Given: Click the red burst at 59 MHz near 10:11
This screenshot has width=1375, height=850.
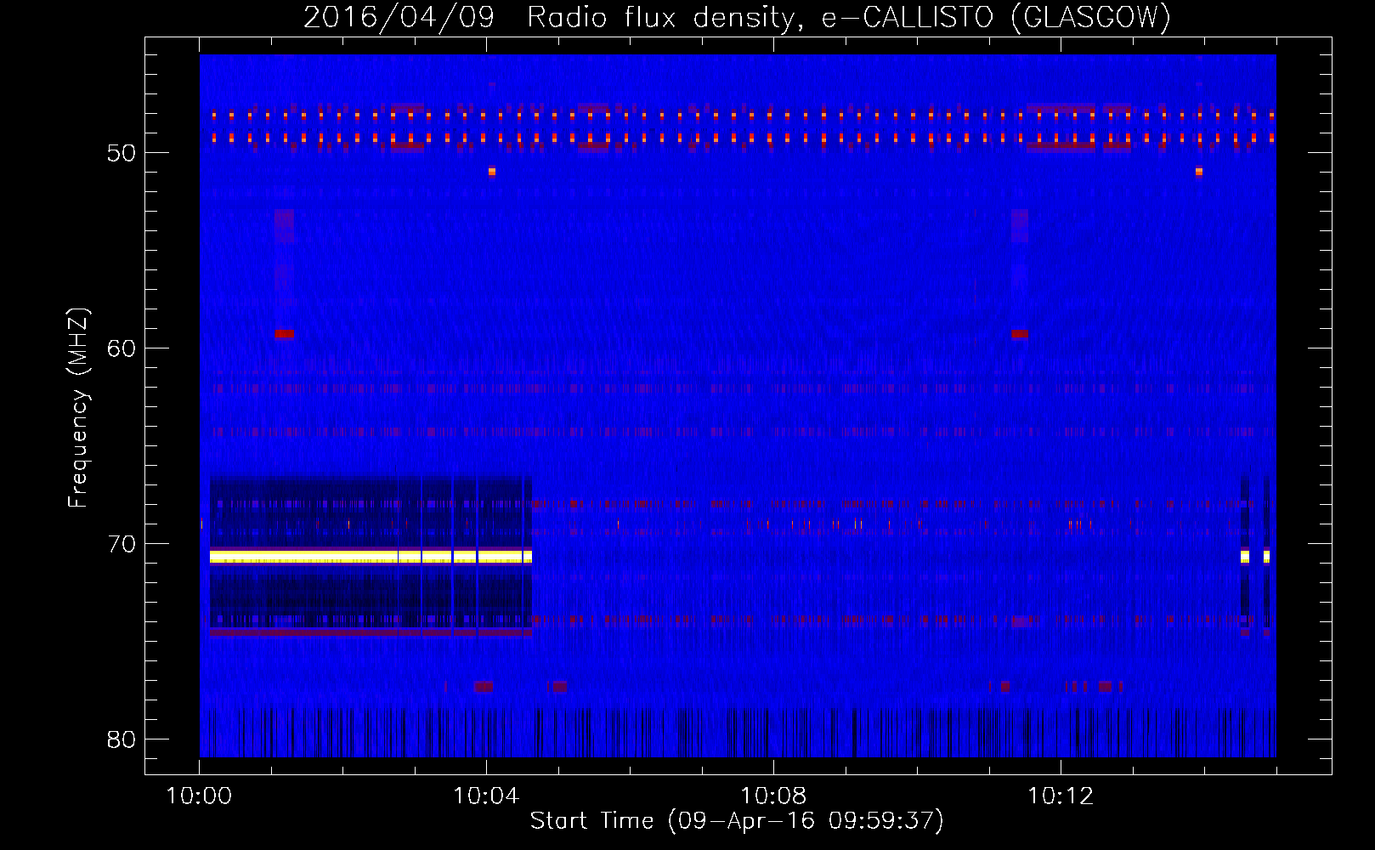Looking at the screenshot, I should (x=1020, y=334).
